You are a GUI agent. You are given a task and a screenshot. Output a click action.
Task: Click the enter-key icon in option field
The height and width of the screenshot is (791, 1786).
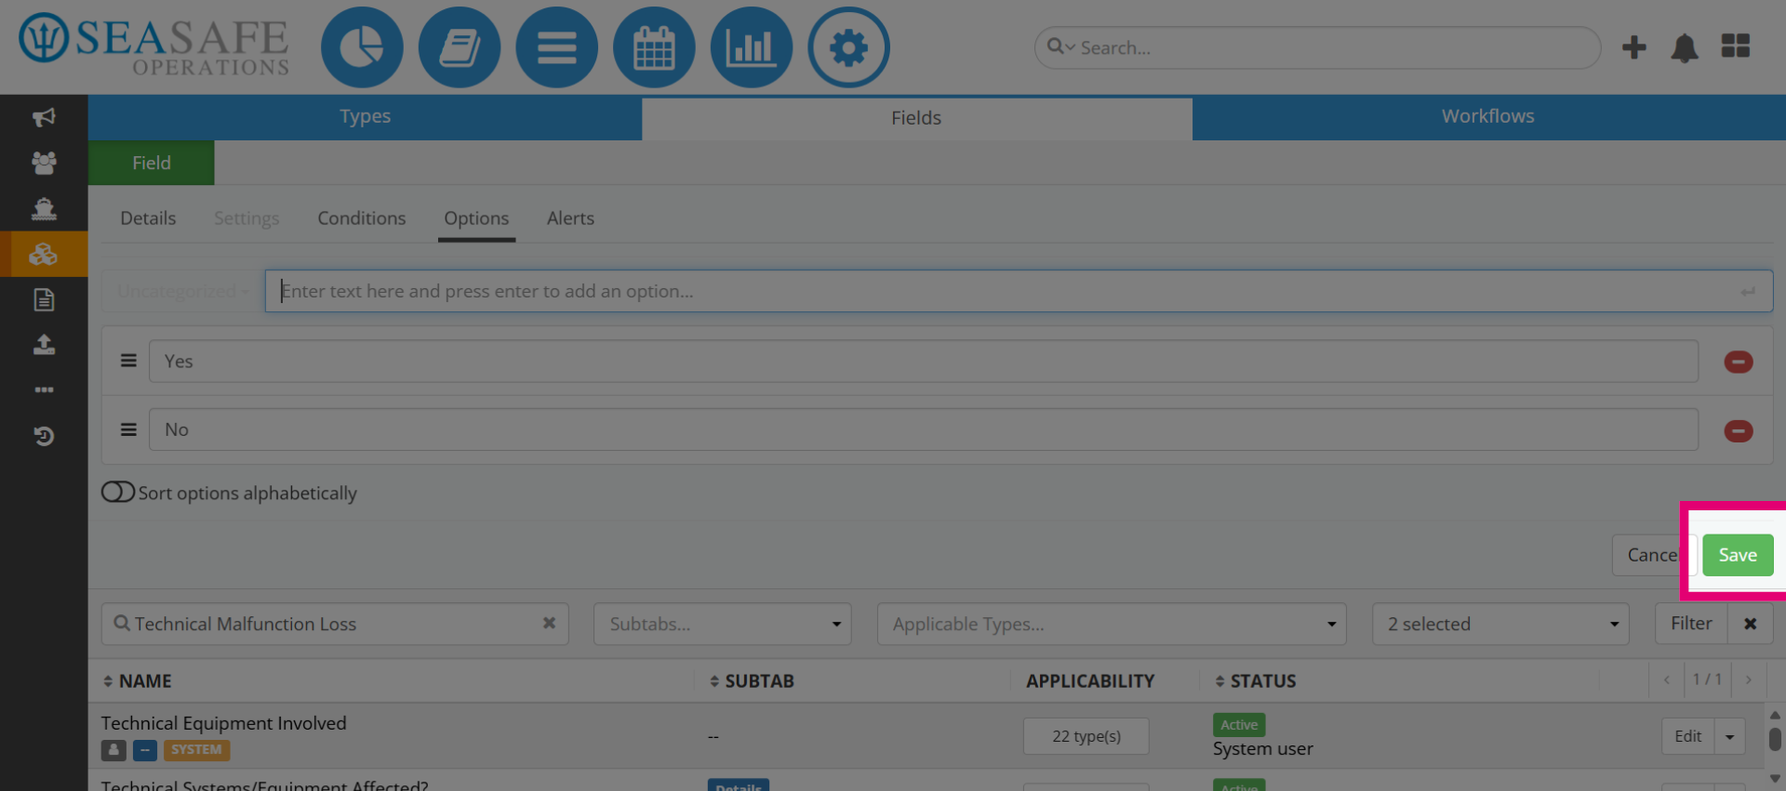[x=1748, y=292]
